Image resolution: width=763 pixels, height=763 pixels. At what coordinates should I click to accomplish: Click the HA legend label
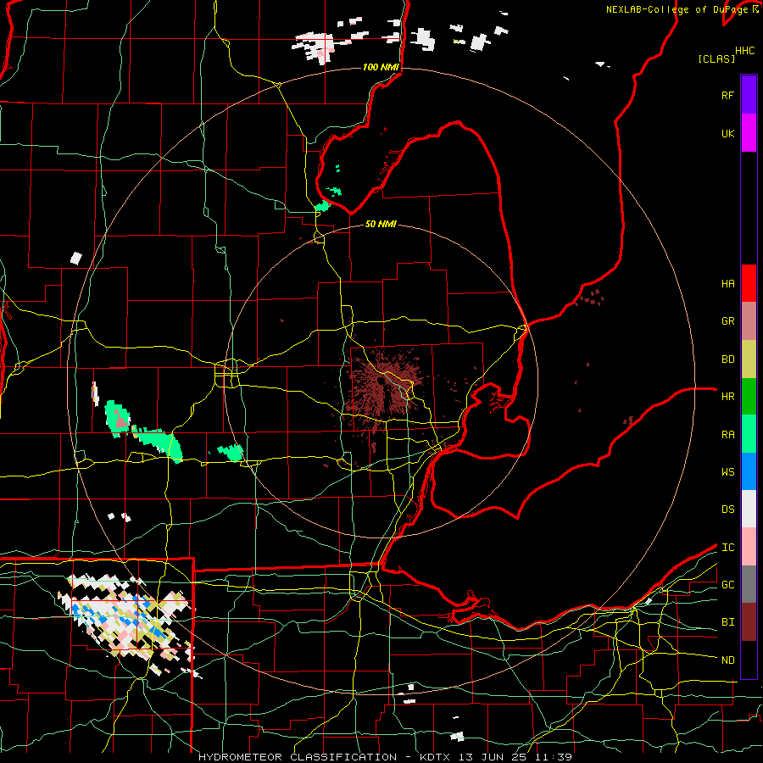[727, 283]
